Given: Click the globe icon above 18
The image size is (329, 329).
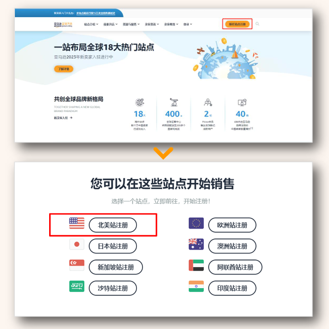Looking at the screenshot, I should (140, 102).
